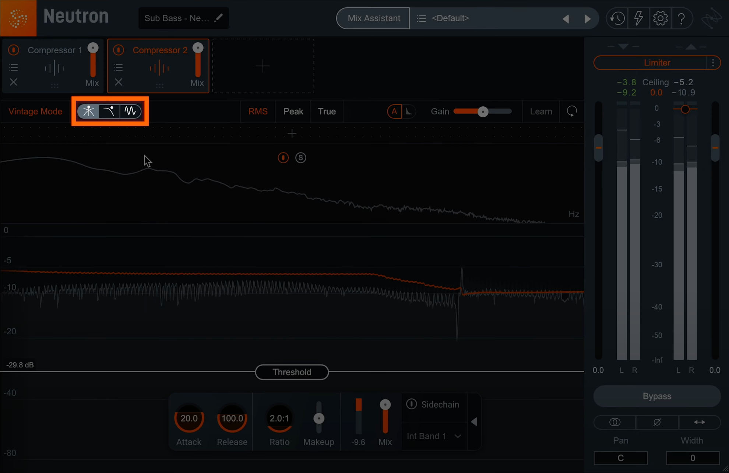Click the -29.8 dB threshold value
This screenshot has width=729, height=473.
(x=20, y=365)
